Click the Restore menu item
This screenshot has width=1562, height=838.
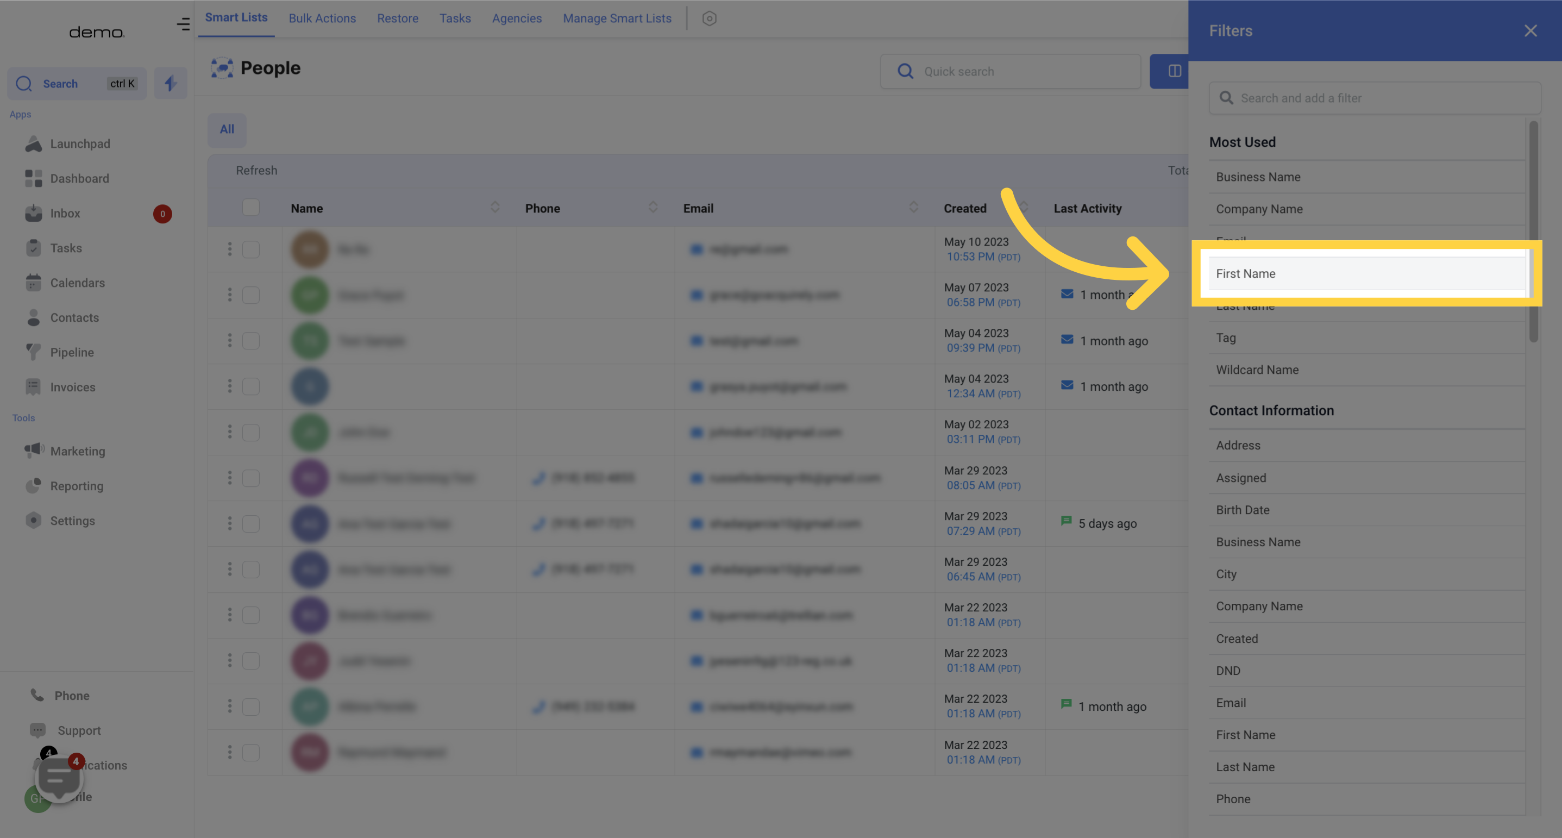pos(397,18)
